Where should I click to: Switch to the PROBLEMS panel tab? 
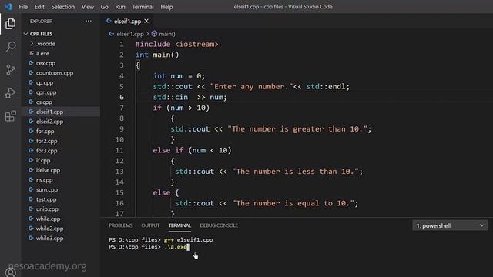pyautogui.click(x=120, y=225)
